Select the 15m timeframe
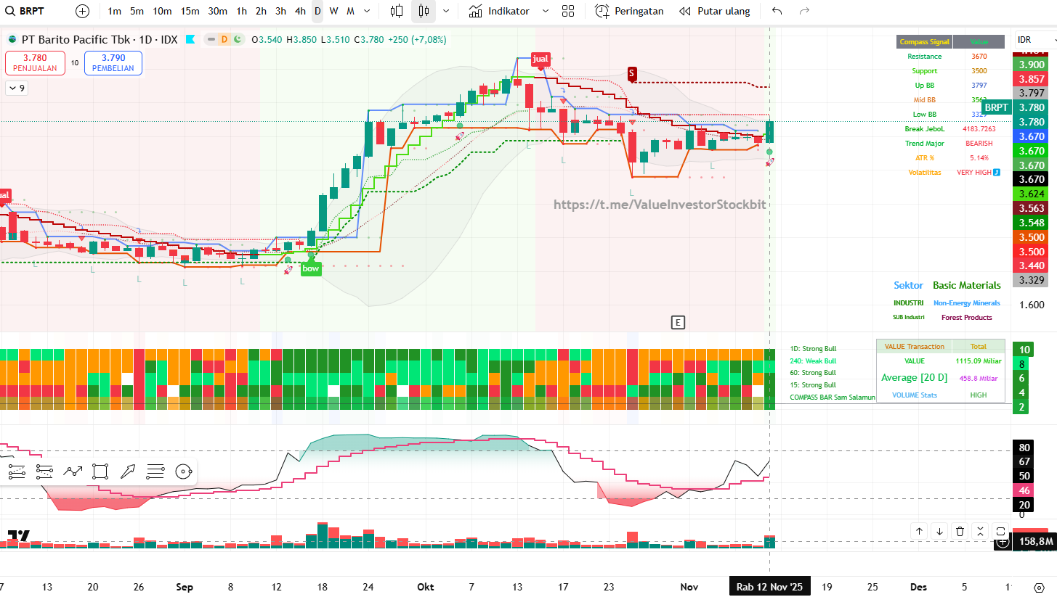The image size is (1057, 597). (190, 11)
